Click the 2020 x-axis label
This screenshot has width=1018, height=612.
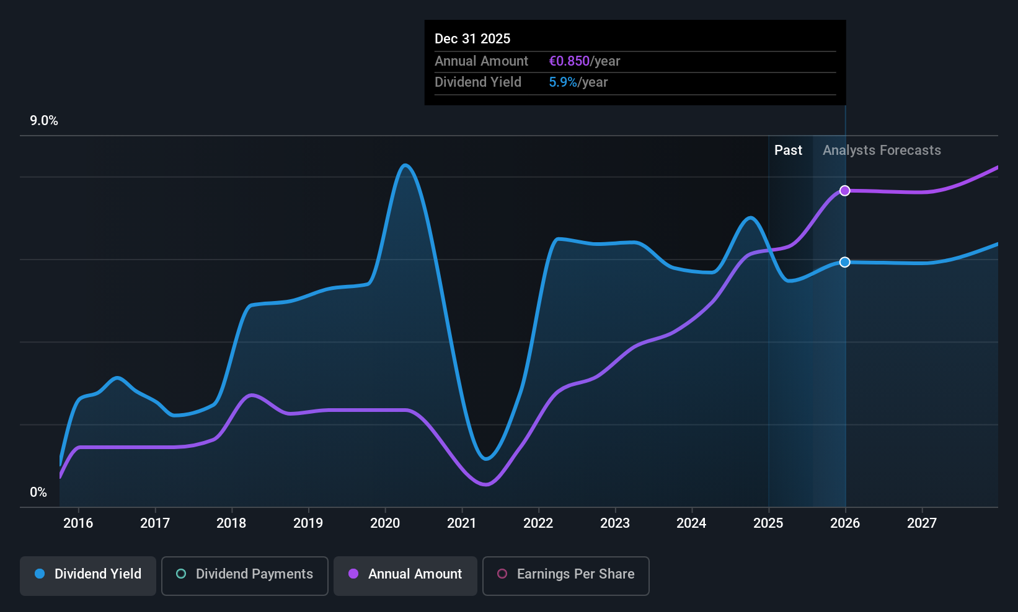[385, 523]
